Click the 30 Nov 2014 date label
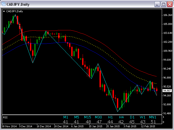This screenshot has height=130, width=174. [x=9, y=126]
